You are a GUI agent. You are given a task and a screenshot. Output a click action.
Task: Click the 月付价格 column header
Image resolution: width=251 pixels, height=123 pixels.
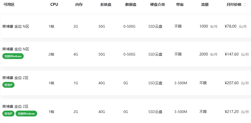234,5
